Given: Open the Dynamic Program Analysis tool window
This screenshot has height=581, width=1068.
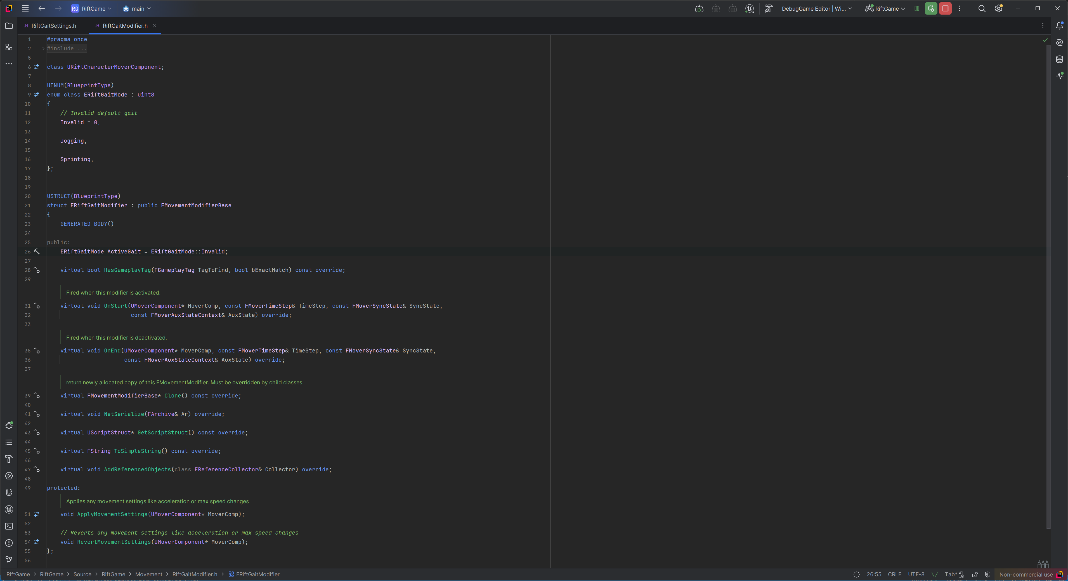Looking at the screenshot, I should click(1059, 76).
